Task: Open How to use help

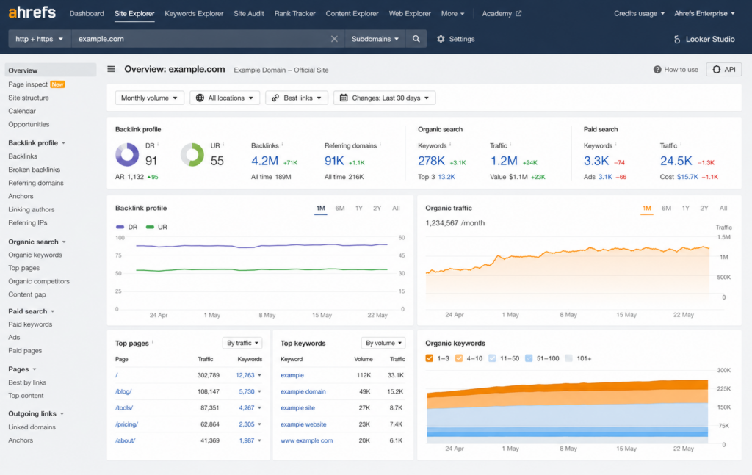Action: point(676,70)
